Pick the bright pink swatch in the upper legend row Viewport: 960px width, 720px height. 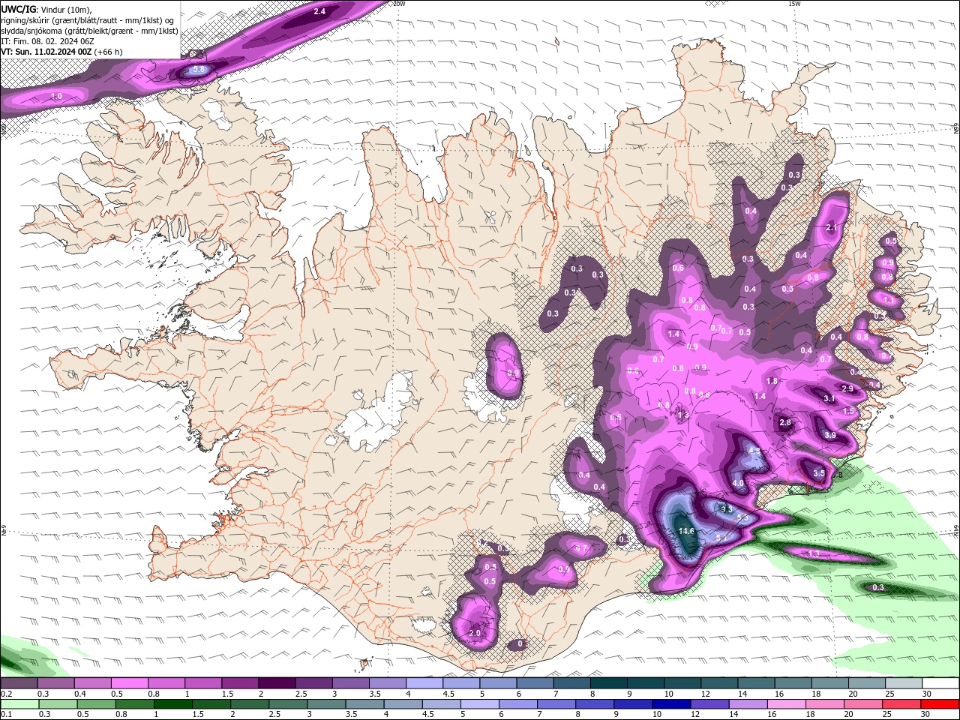click(129, 683)
